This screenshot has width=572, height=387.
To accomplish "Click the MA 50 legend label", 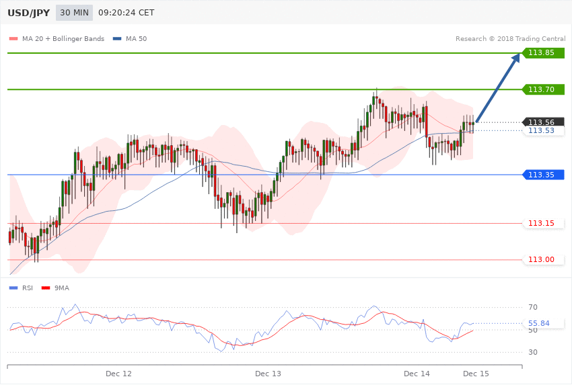I will [136, 38].
